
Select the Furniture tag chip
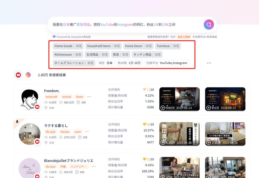pos(168,46)
